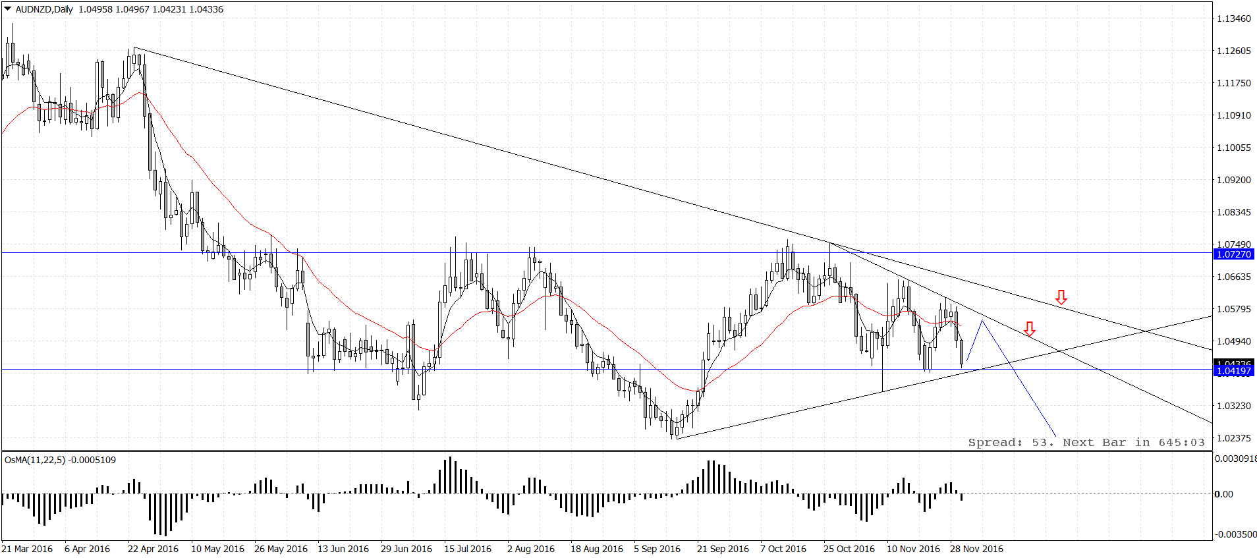Click the 28 Nov 2016 date label

pos(977,549)
